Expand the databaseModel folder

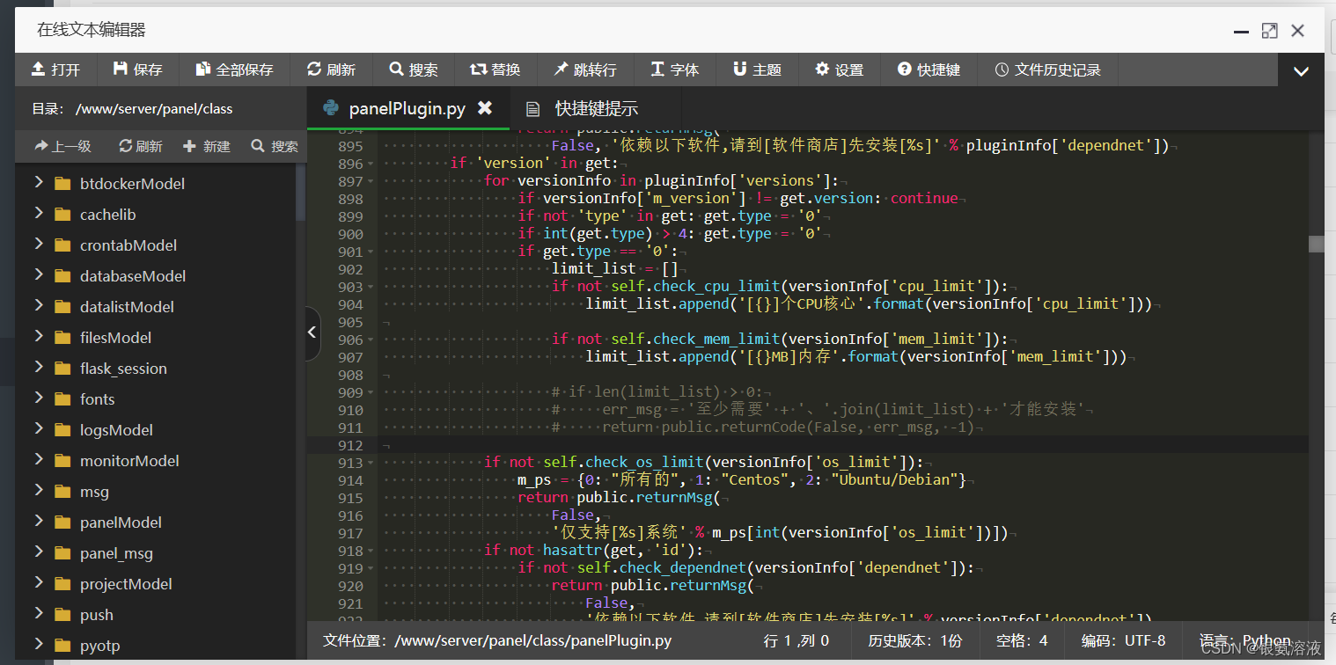[39, 275]
